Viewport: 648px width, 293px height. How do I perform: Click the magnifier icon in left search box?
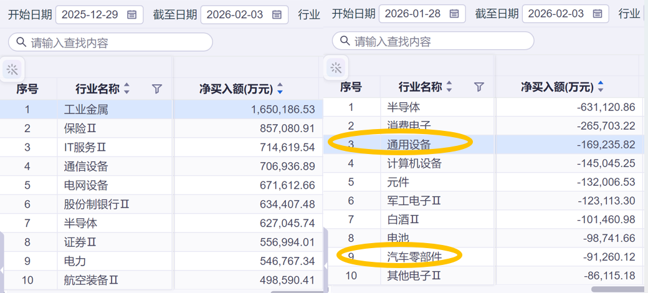[x=21, y=42]
